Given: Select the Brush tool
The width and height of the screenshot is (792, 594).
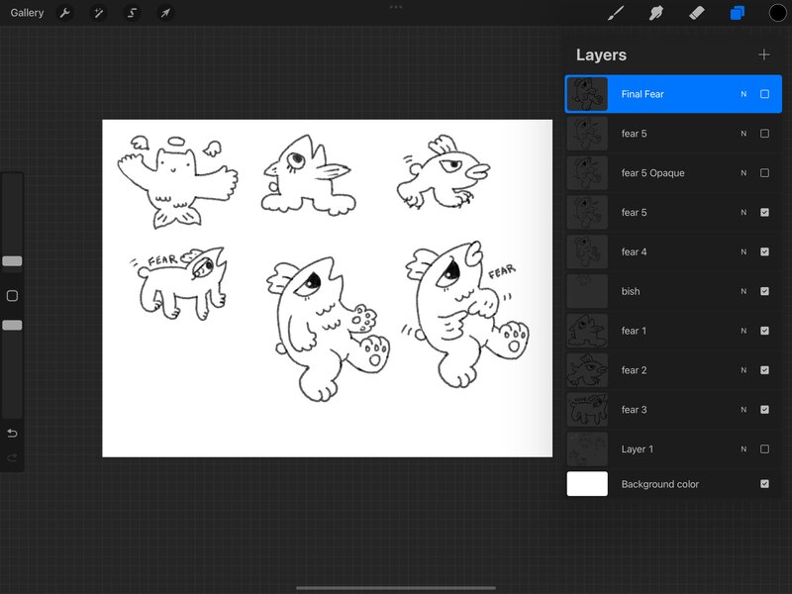Looking at the screenshot, I should click(615, 13).
